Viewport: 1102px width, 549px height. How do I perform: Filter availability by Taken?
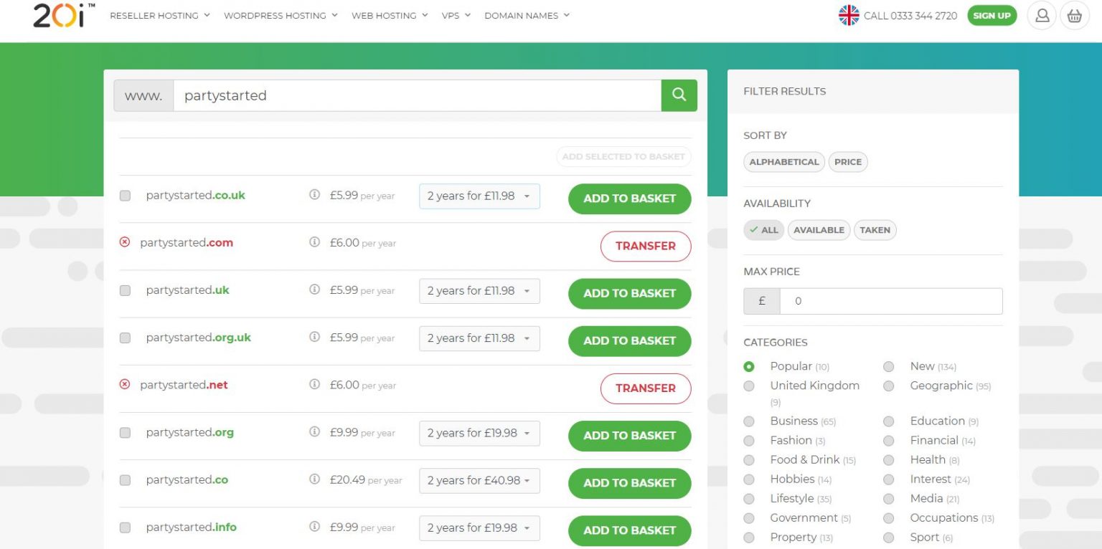coord(875,230)
